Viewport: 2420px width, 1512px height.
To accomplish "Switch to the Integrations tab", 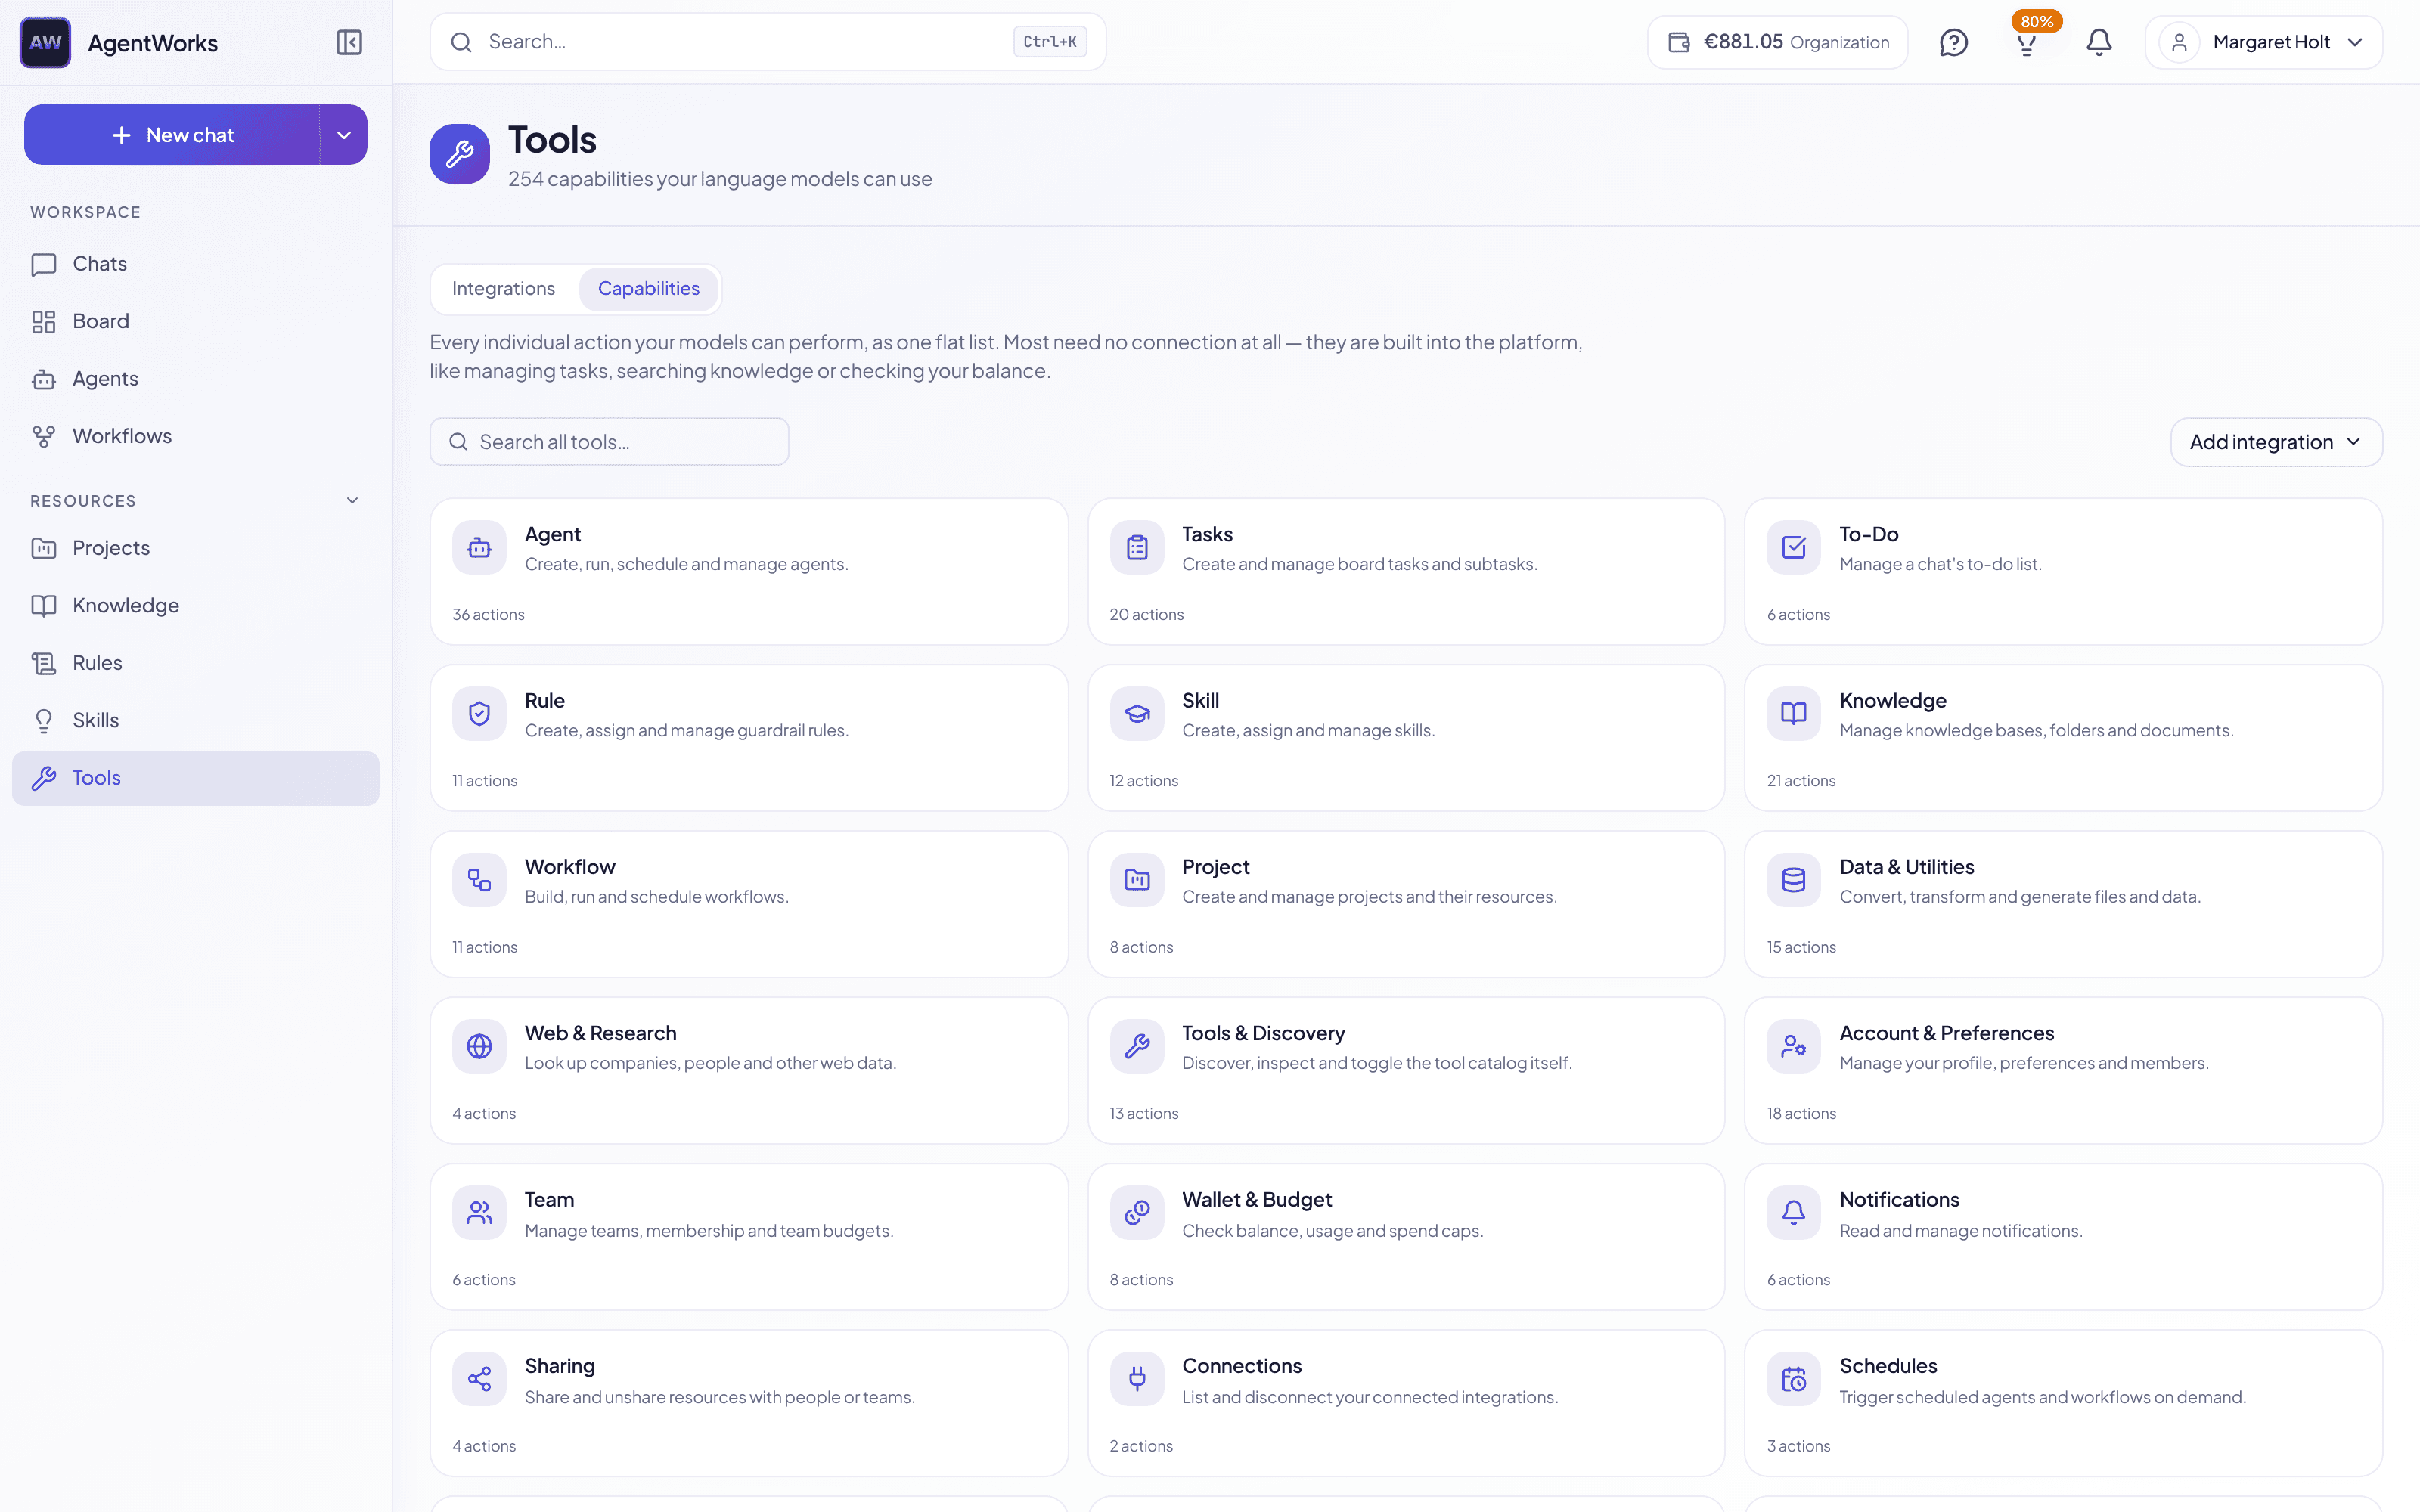I will pos(503,288).
